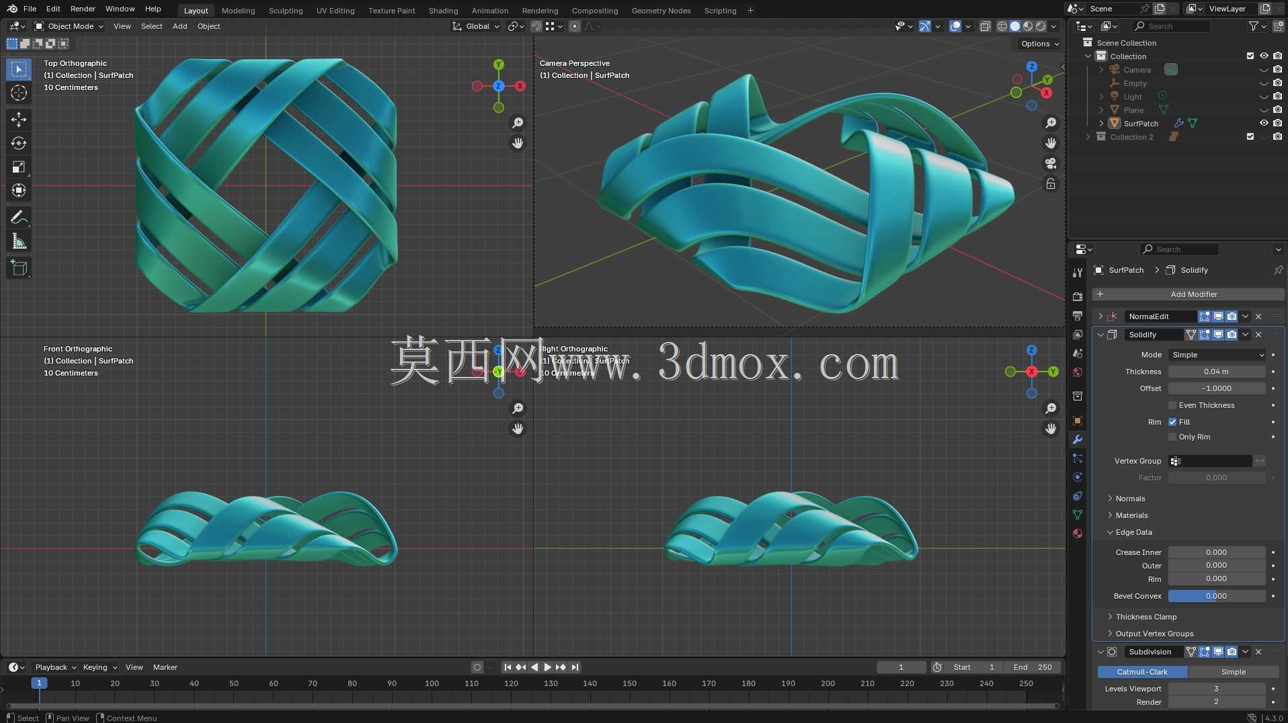Screen dimensions: 1288x723
Task: Click zoom icon in Top Orthographic viewport
Action: click(x=518, y=123)
